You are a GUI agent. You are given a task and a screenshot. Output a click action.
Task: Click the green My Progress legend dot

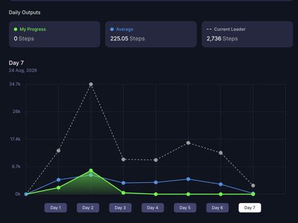coord(16,29)
